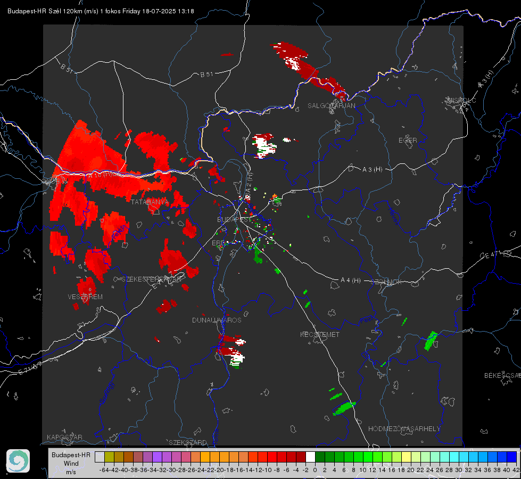The height and width of the screenshot is (479, 521).
Task: Click the BUDAPEST city label
Action: [x=234, y=220]
